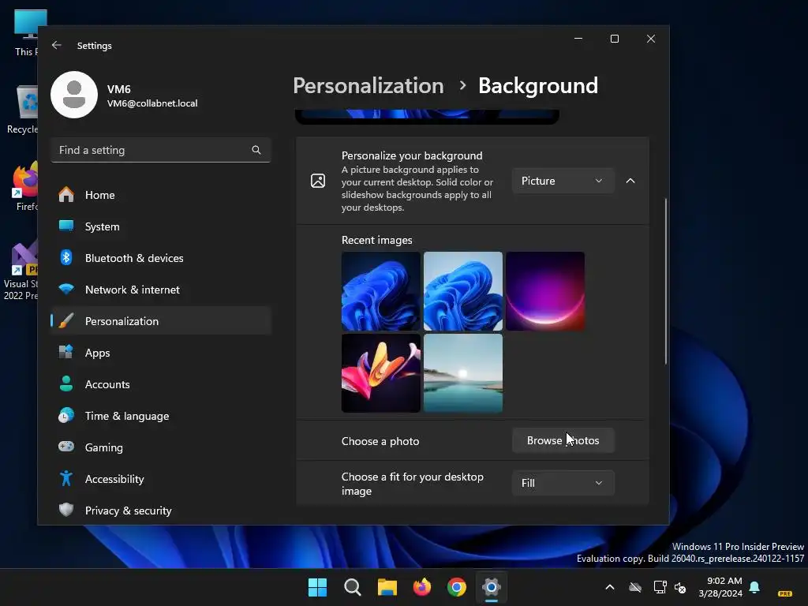Click the settings page vertical scrollbar
This screenshot has width=808, height=606.
tap(665, 281)
